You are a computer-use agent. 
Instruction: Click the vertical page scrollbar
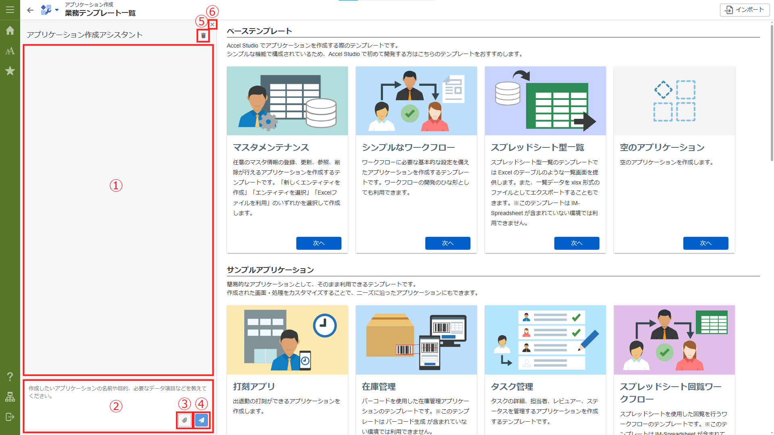pyautogui.click(x=771, y=93)
